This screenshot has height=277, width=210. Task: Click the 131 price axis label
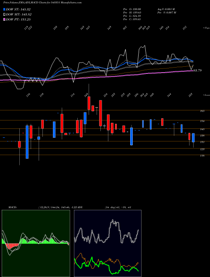[x=202, y=142]
